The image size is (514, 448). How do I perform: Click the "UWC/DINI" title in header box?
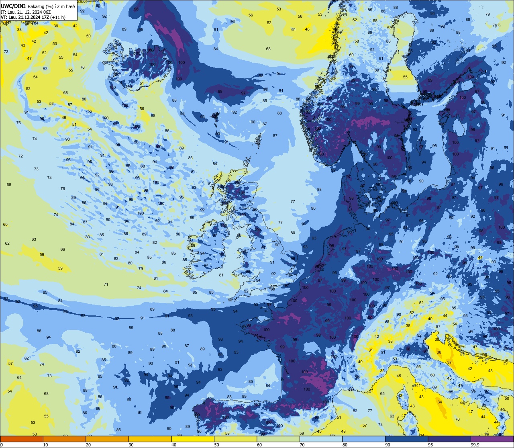pyautogui.click(x=13, y=6)
